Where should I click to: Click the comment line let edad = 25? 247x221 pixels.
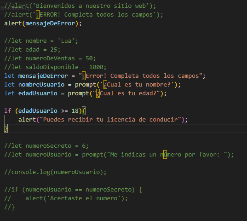coord(32,50)
